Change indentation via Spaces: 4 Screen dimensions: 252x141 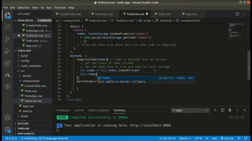pyautogui.click(x=185, y=138)
